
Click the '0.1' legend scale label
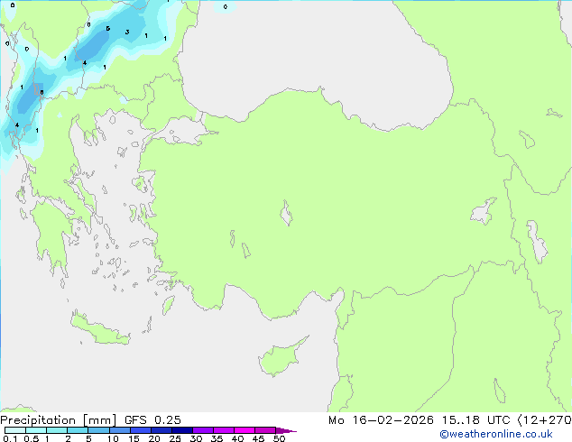[x=10, y=438]
